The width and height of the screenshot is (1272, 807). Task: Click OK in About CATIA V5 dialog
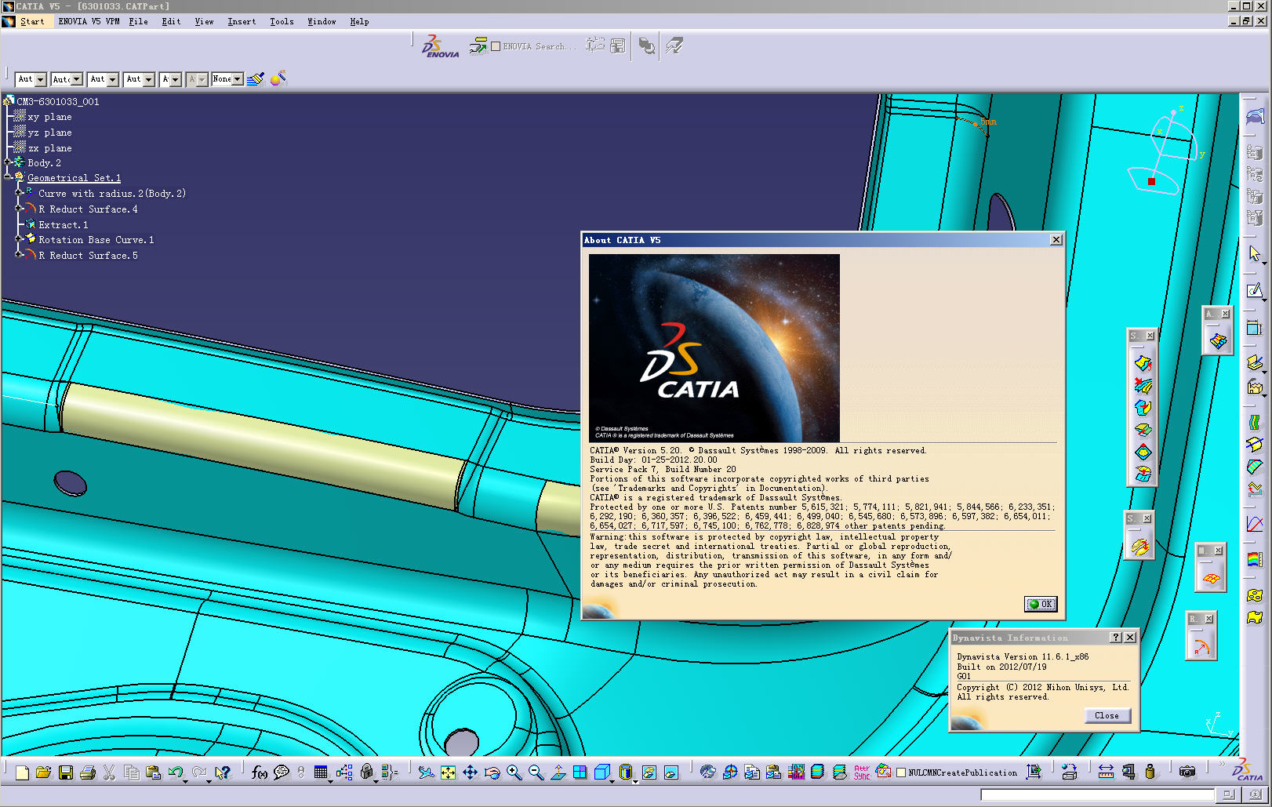pyautogui.click(x=1041, y=604)
